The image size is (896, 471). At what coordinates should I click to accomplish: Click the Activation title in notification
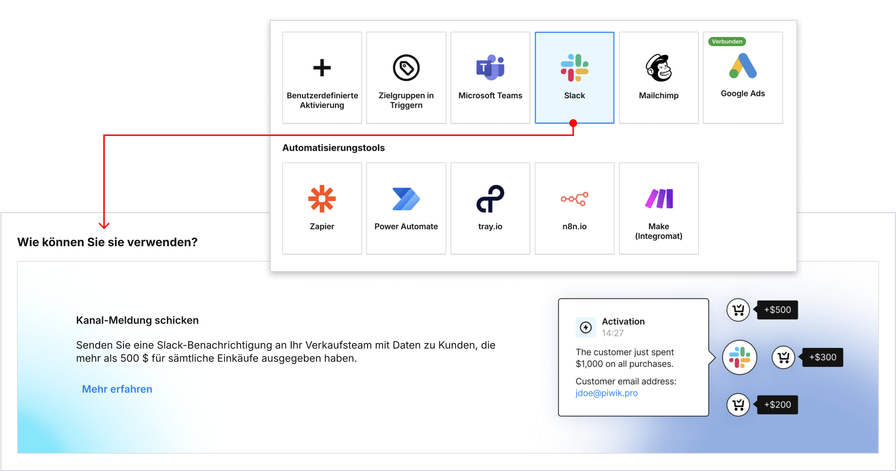[x=623, y=321]
